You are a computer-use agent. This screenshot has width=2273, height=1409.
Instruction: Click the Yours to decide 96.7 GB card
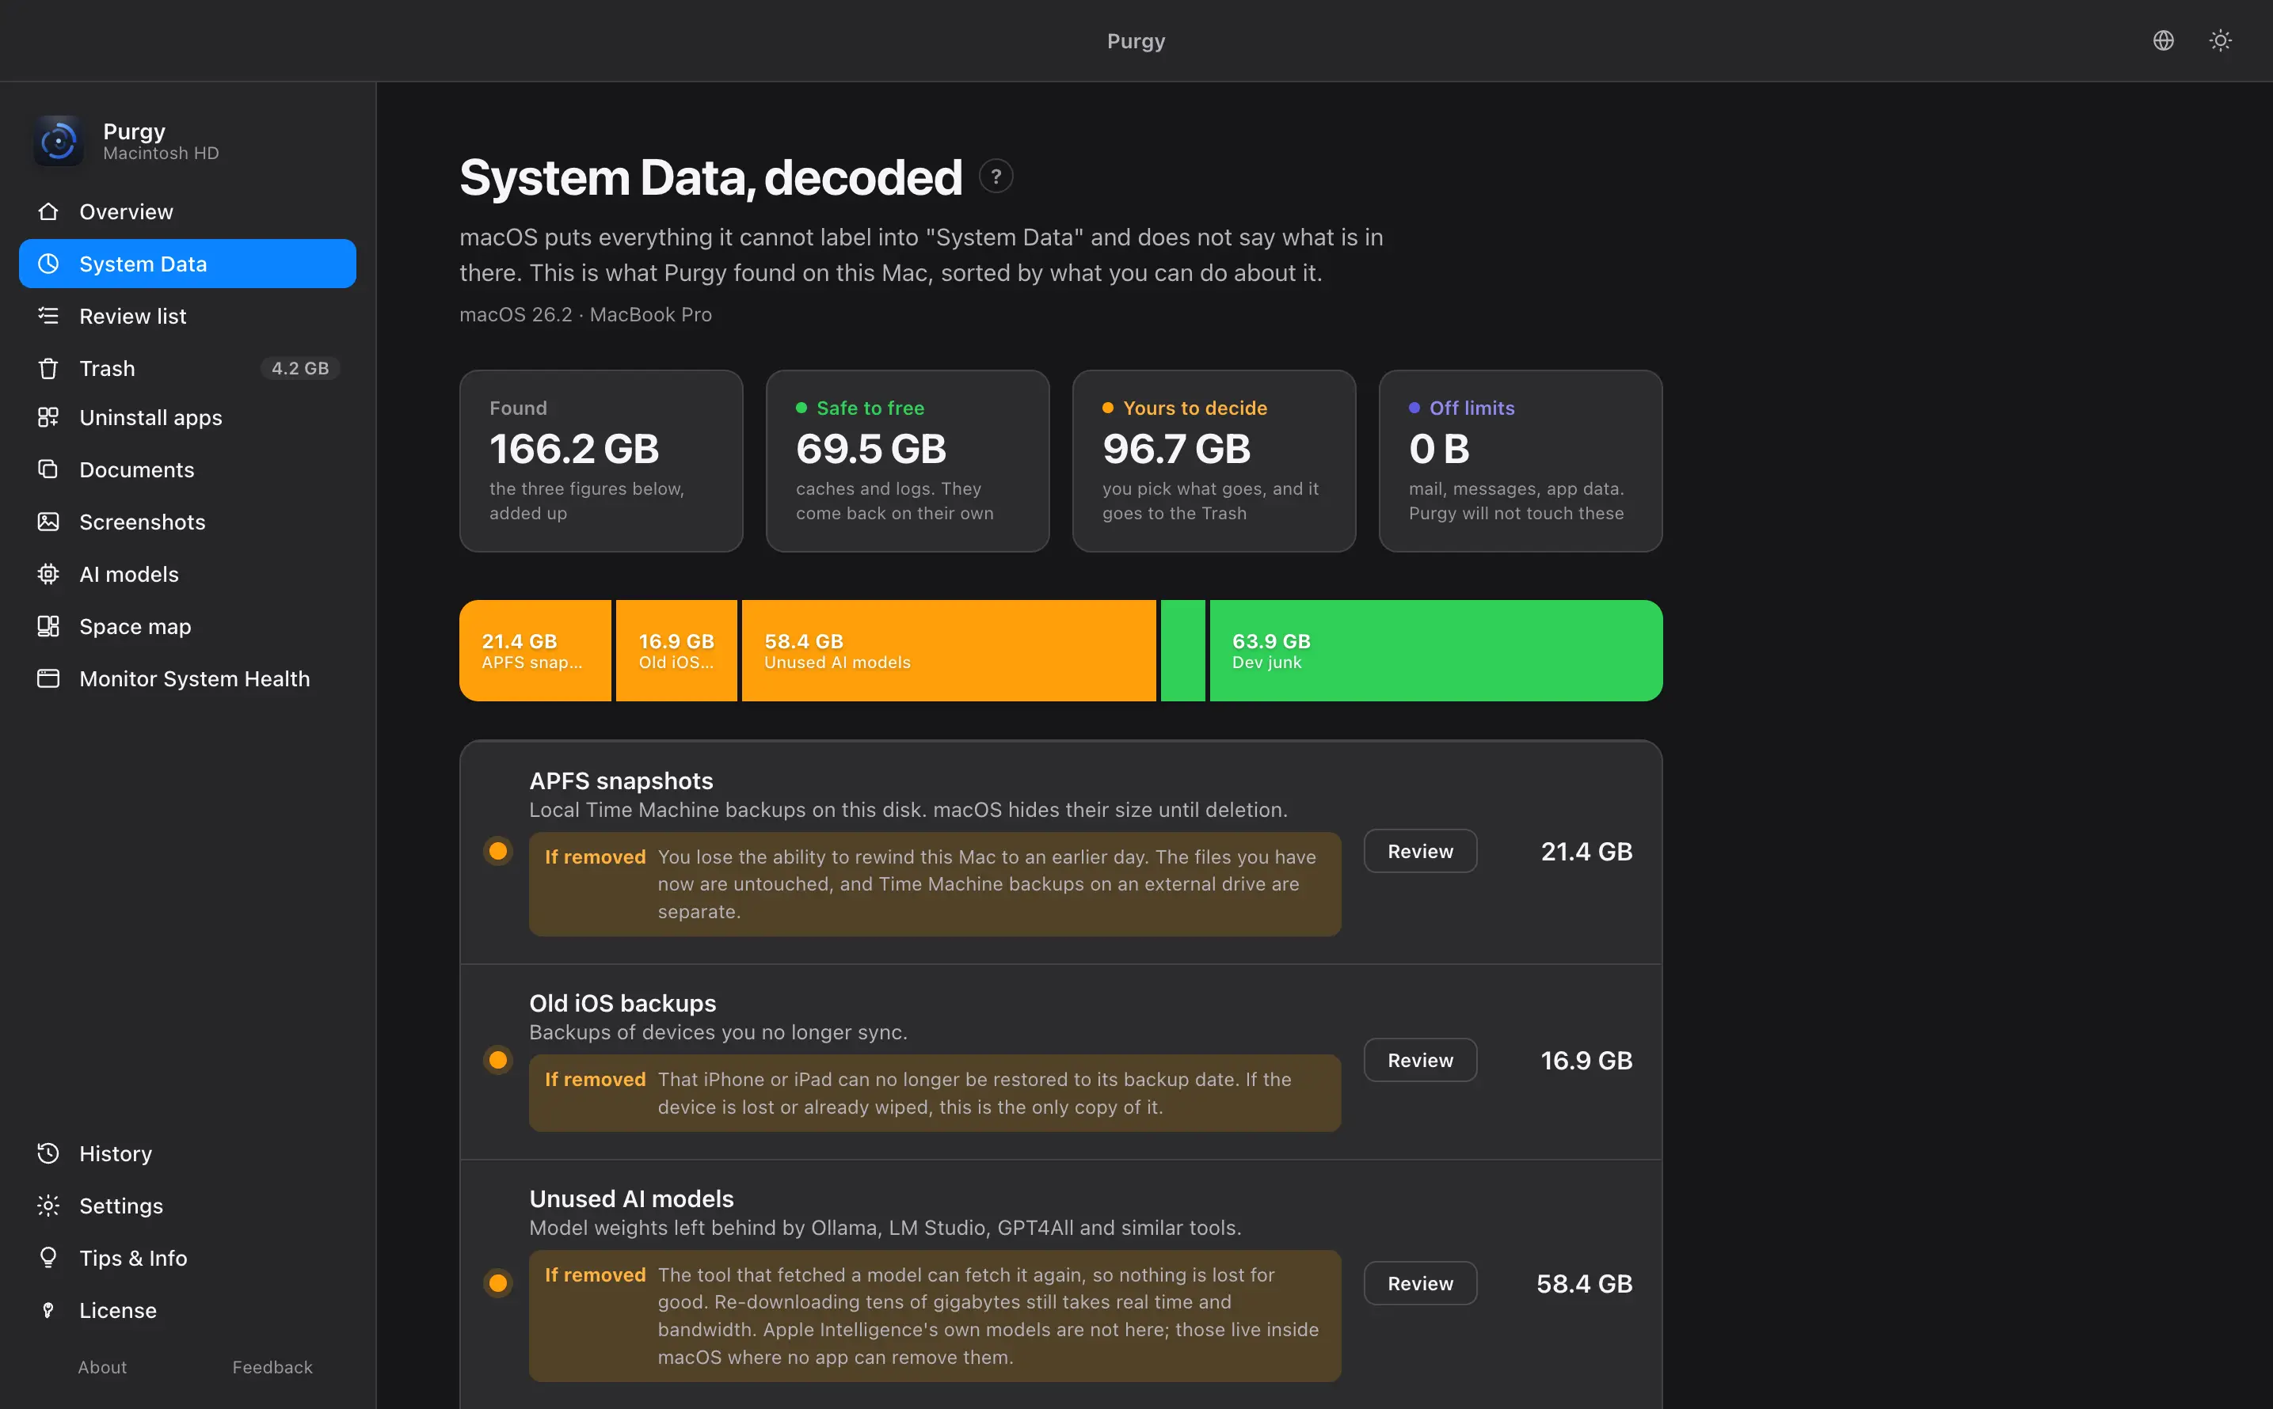[x=1214, y=461]
